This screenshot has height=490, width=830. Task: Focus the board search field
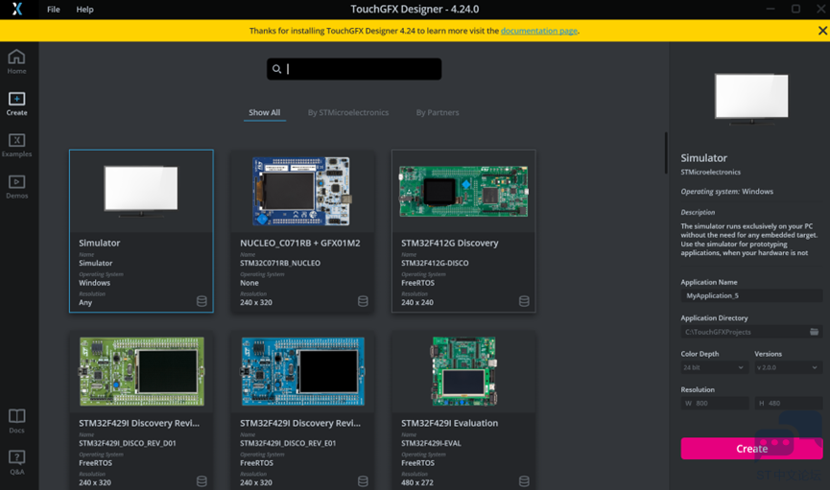pos(354,69)
